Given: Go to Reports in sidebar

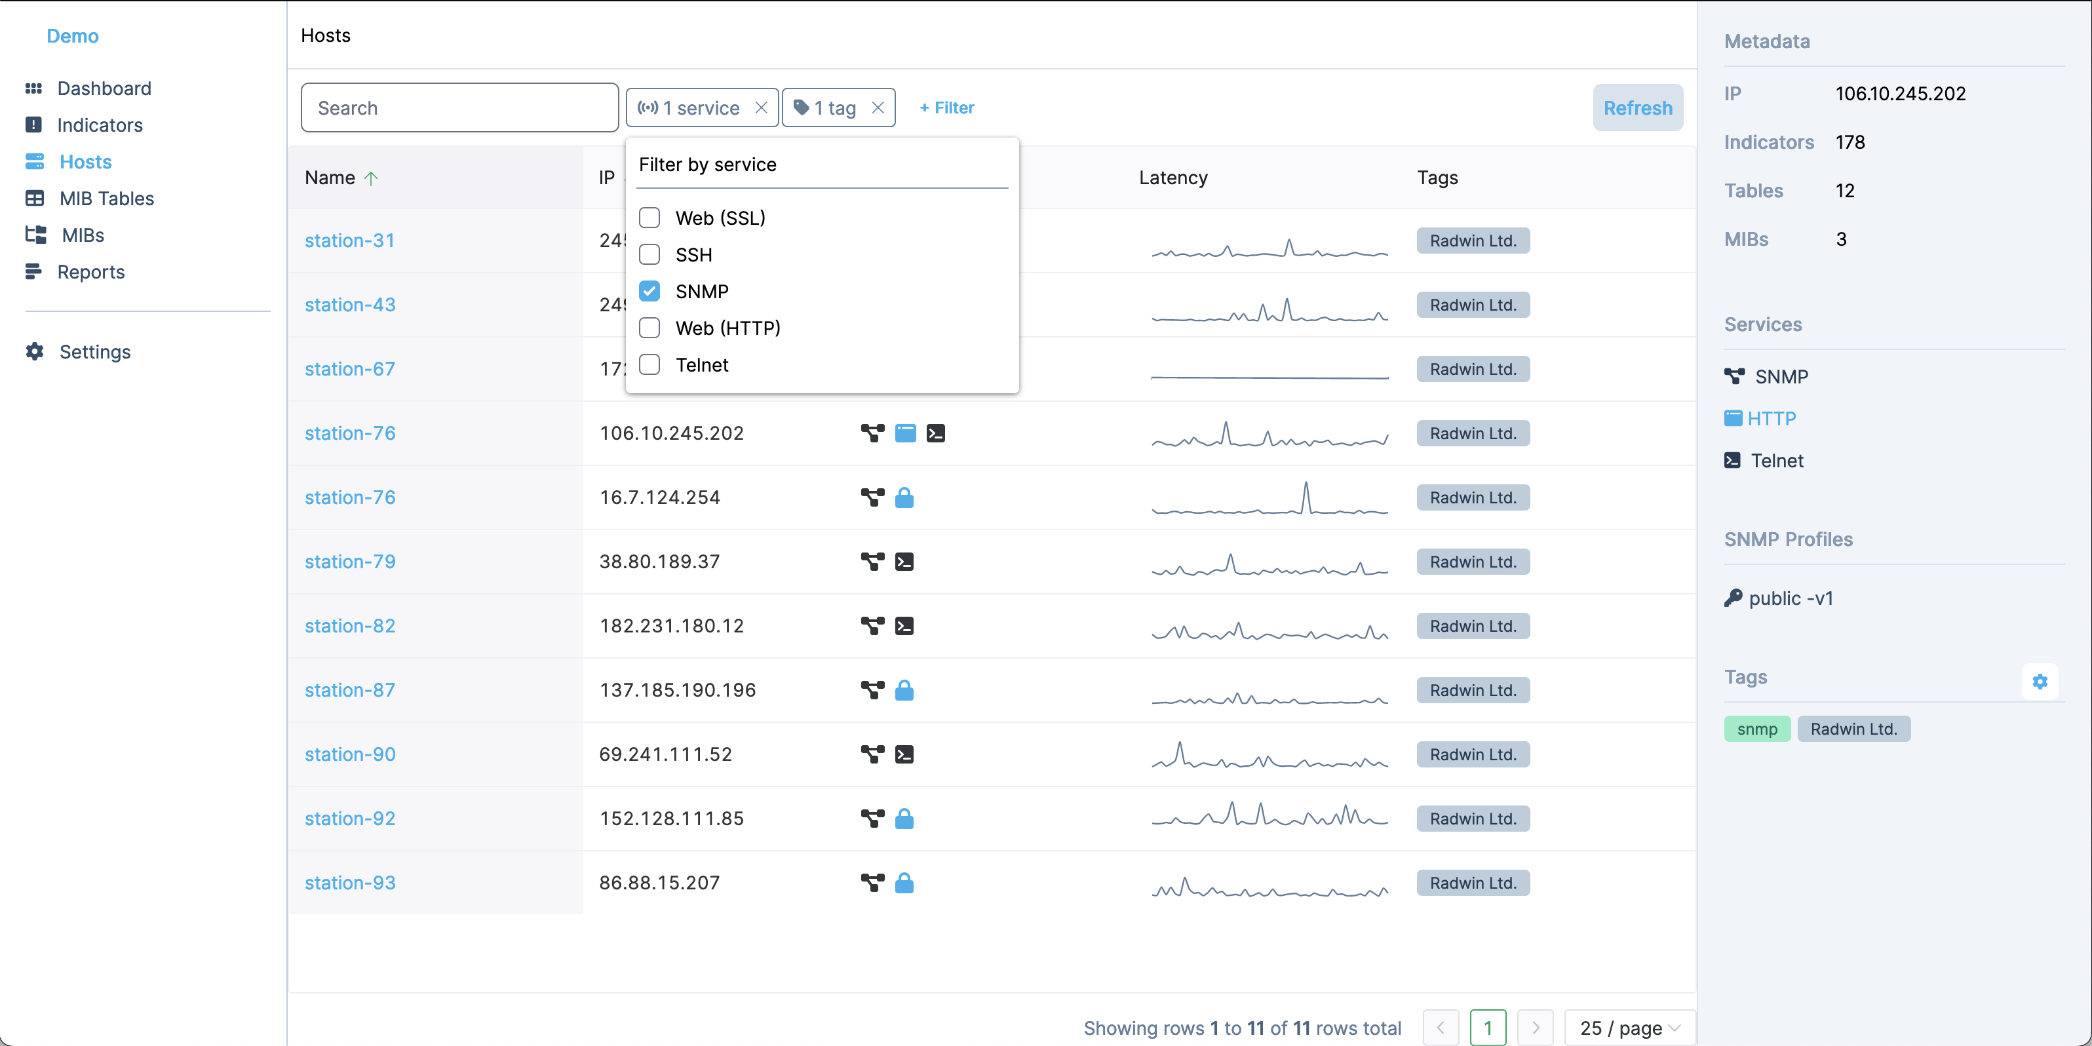Looking at the screenshot, I should (91, 271).
